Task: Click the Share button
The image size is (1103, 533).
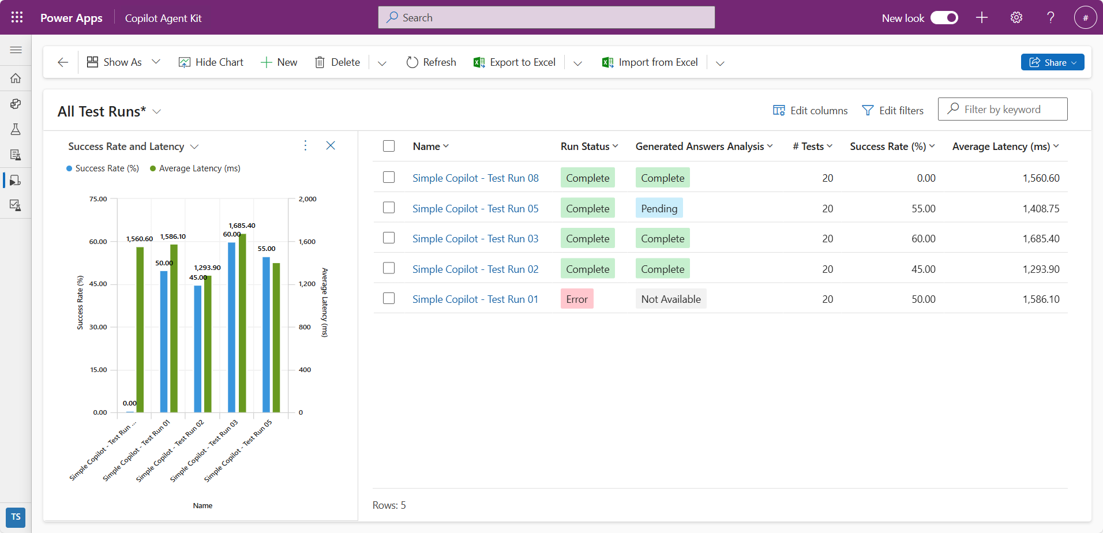Action: tap(1052, 62)
